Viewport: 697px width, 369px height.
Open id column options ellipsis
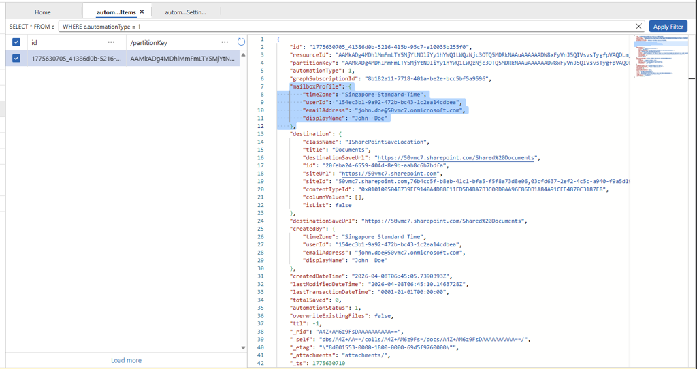coord(111,42)
